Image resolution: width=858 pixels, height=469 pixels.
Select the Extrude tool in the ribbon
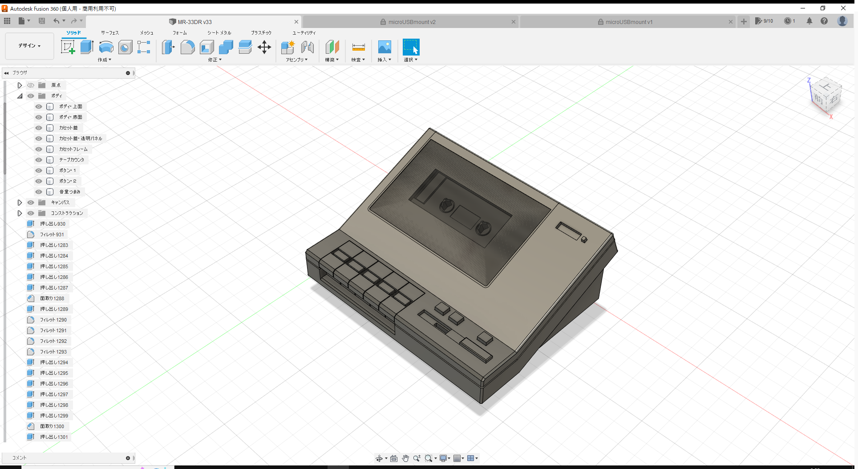pos(86,47)
